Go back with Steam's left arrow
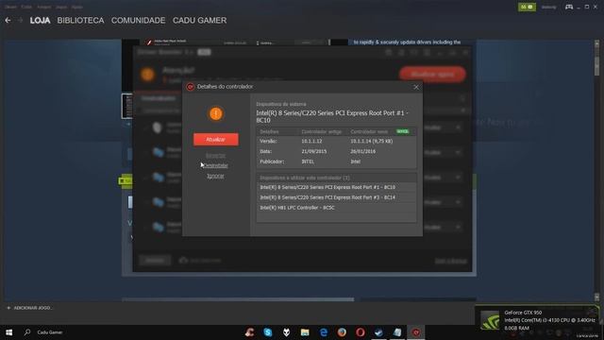Viewport: 604px width, 340px height. click(x=8, y=20)
